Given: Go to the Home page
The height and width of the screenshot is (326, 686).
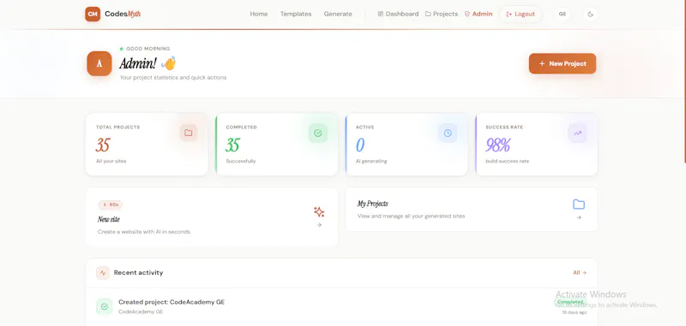Looking at the screenshot, I should (259, 14).
